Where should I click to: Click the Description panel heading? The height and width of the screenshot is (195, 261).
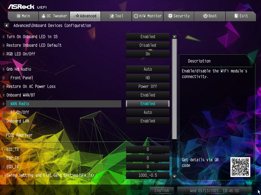pos(199,61)
